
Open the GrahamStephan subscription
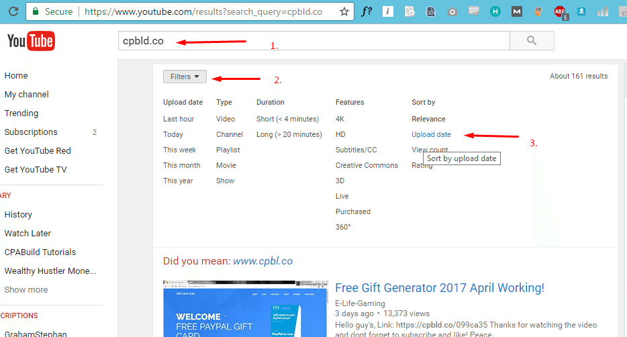tap(36, 334)
